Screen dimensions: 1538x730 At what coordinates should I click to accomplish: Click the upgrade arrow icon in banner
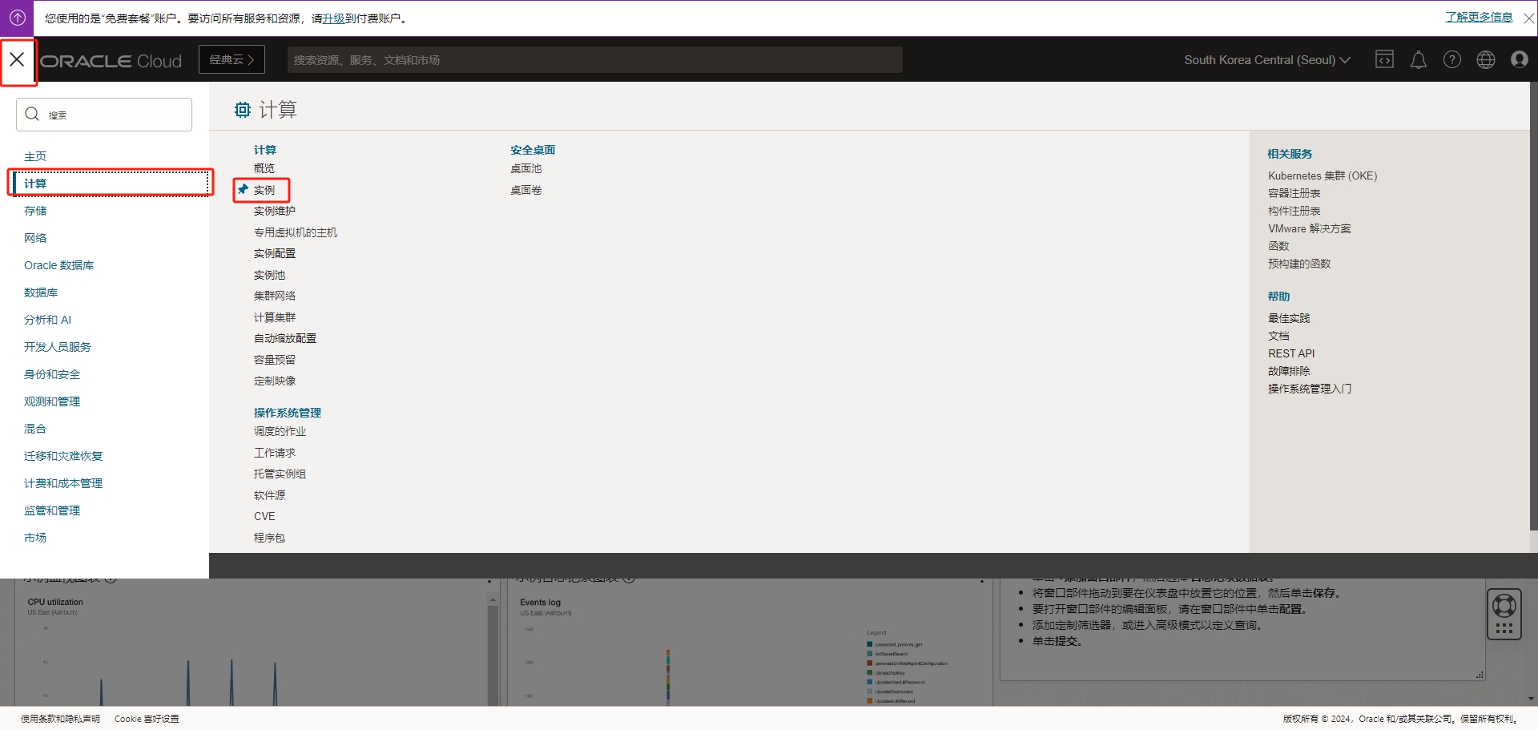(17, 17)
